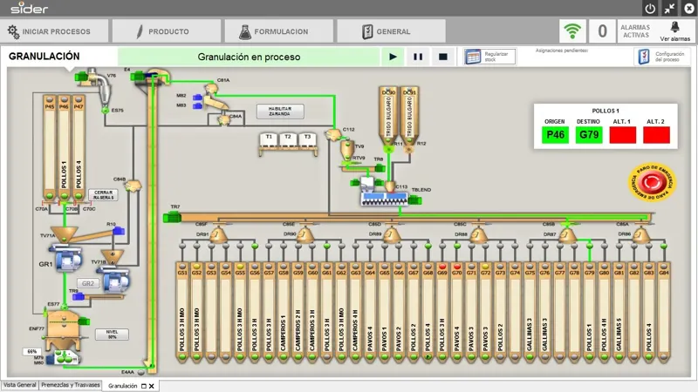698x392 pixels.
Task: Open the GENERAL menu
Action: (x=391, y=31)
